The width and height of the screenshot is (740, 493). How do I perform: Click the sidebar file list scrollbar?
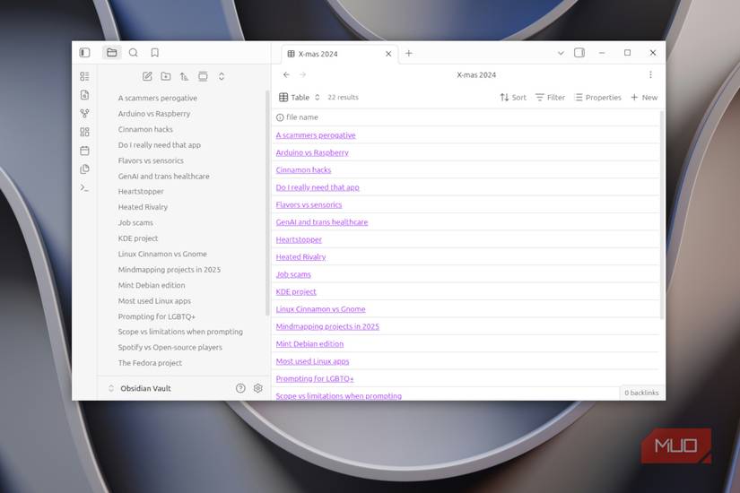[x=267, y=203]
